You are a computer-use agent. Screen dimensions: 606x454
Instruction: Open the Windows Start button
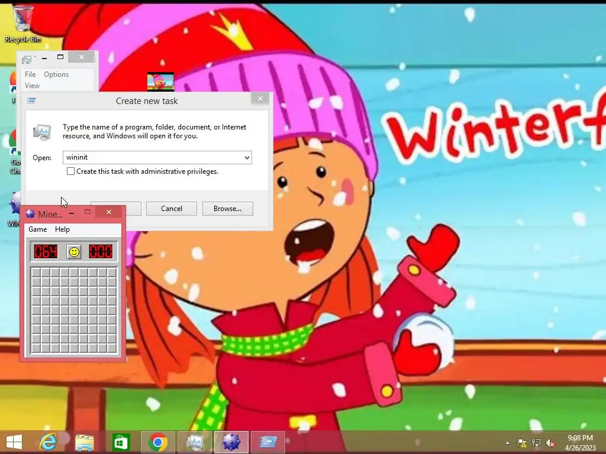[14, 442]
